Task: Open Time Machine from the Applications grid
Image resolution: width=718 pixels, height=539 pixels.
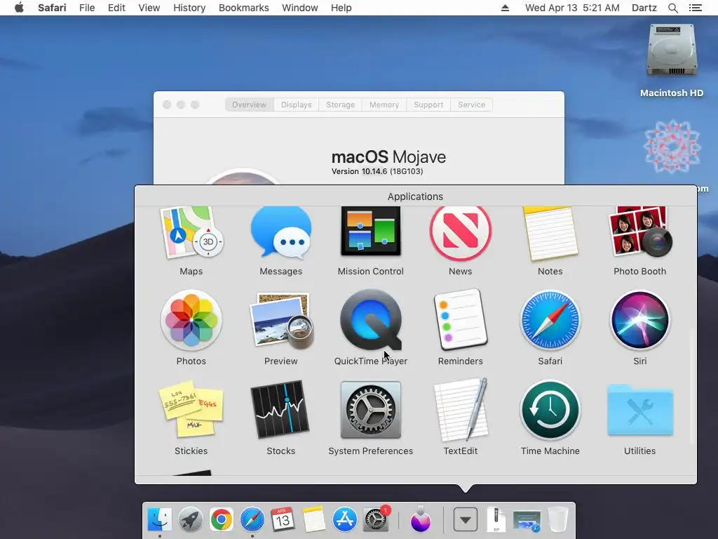Action: [x=550, y=410]
